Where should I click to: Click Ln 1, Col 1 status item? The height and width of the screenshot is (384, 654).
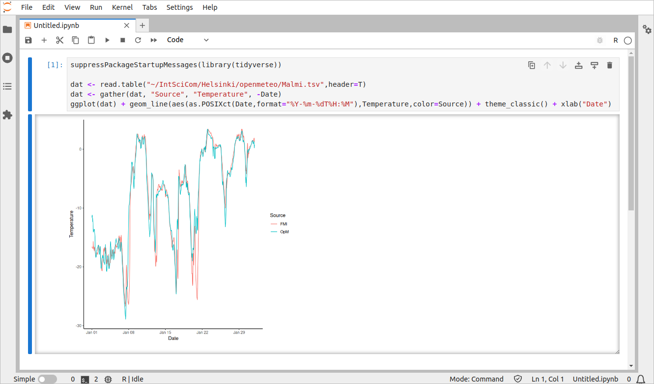pos(548,379)
